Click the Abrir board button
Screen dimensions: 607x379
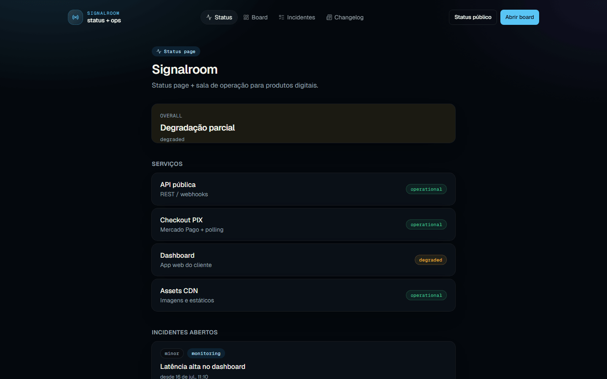tap(520, 17)
